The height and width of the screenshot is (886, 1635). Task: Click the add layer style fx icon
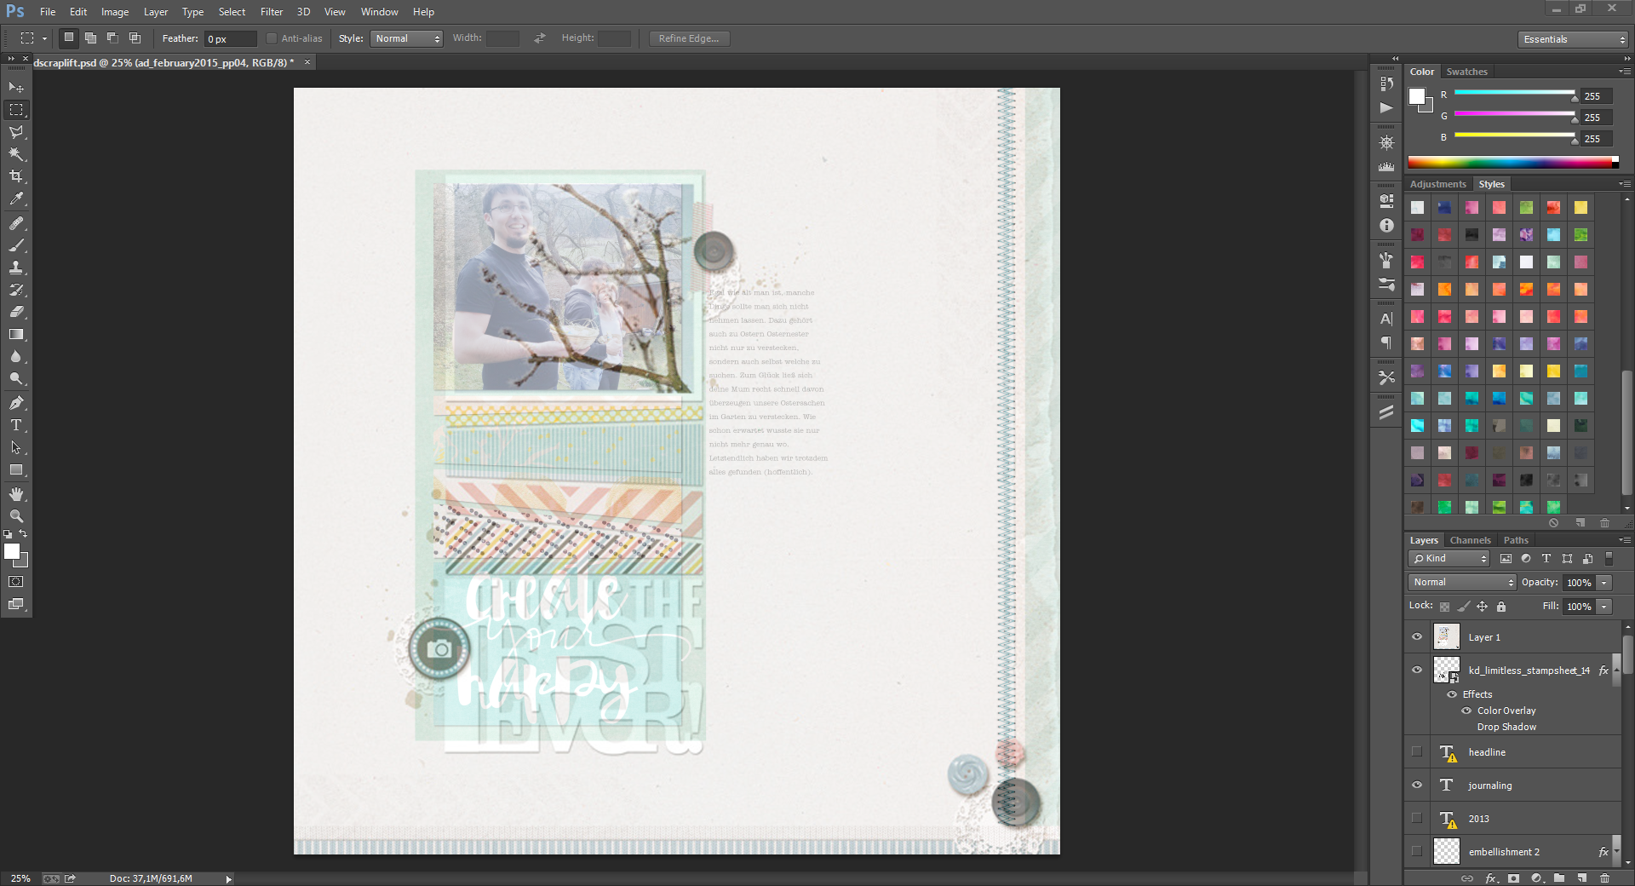(x=1490, y=877)
